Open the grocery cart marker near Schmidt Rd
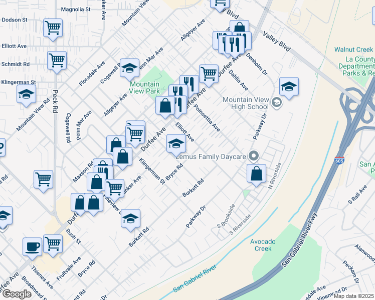Viewport: 375px width, 300px height. [x=57, y=61]
